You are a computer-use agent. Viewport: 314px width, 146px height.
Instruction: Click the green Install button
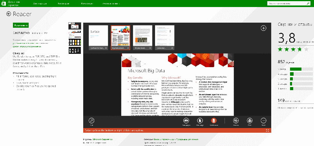(21, 25)
